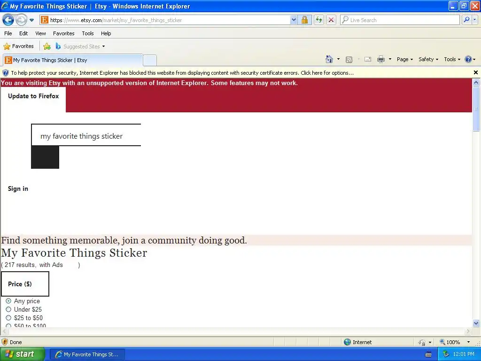Image resolution: width=481 pixels, height=361 pixels.
Task: Click the browser Forward arrow button
Action: coord(21,20)
